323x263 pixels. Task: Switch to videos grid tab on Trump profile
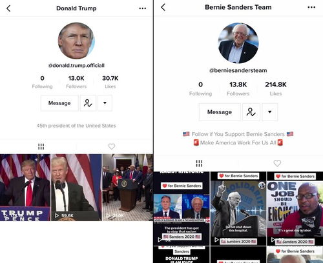[41, 146]
